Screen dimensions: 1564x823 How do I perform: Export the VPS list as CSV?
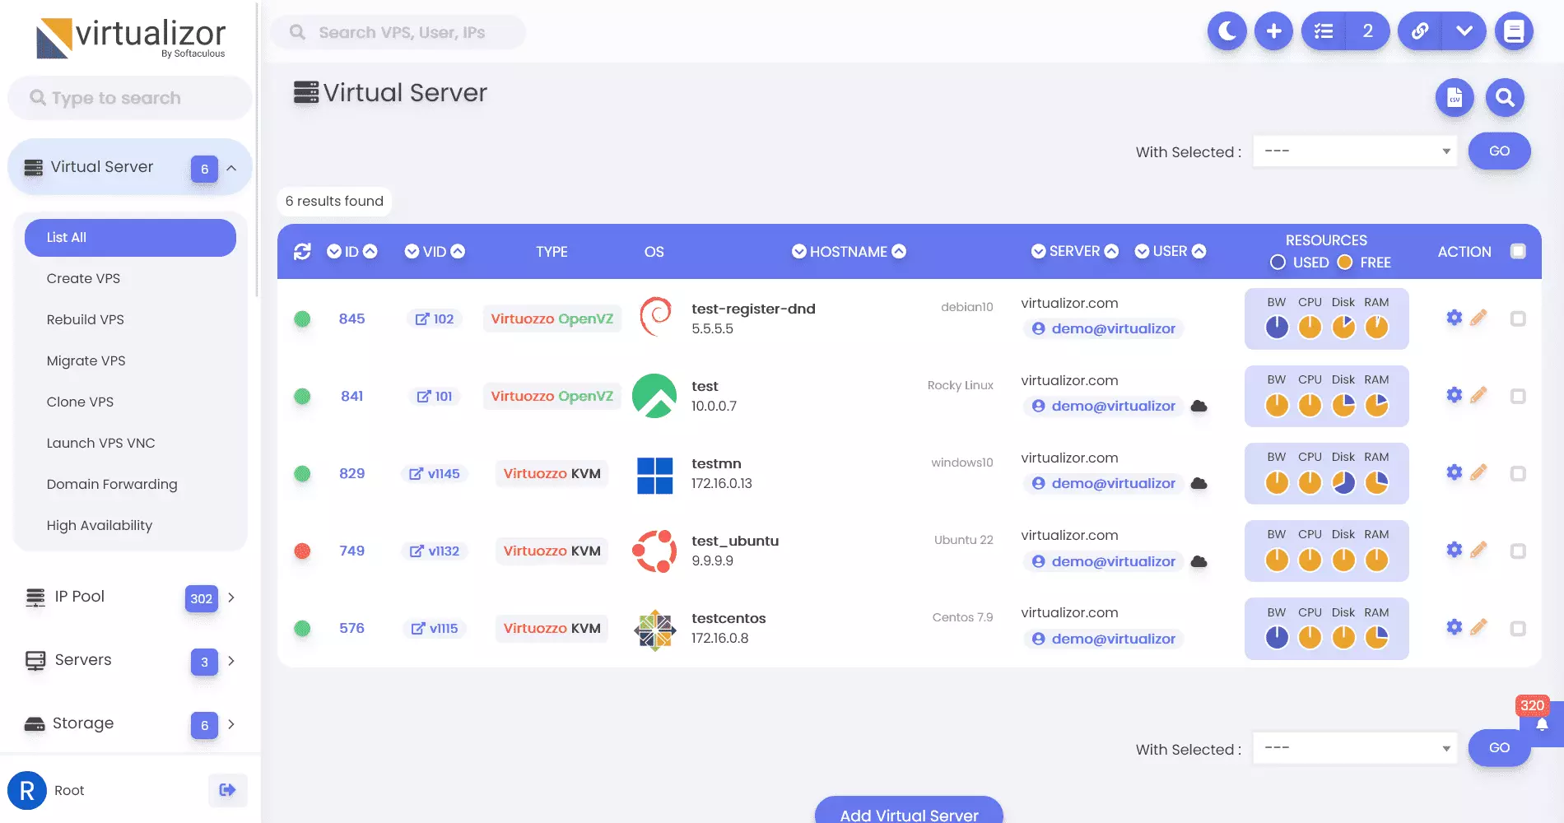click(x=1455, y=98)
